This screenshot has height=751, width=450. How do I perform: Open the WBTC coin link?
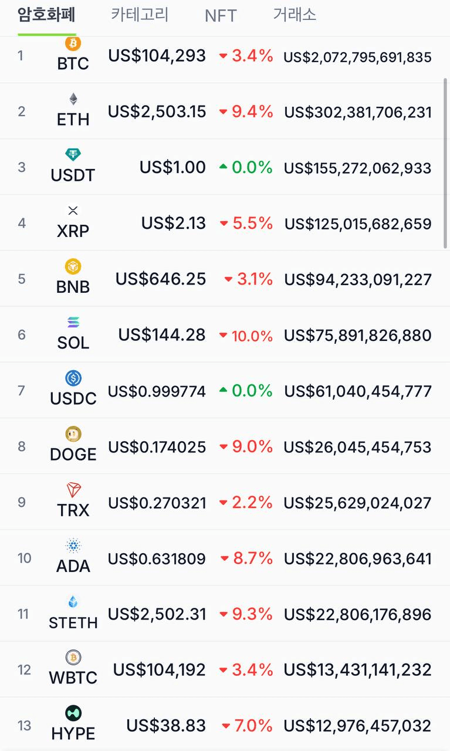[x=73, y=677]
